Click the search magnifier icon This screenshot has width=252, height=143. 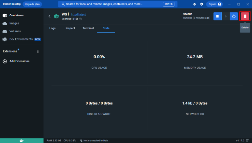(x=63, y=4)
